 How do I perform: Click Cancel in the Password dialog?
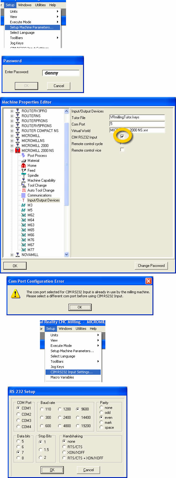click(59, 86)
